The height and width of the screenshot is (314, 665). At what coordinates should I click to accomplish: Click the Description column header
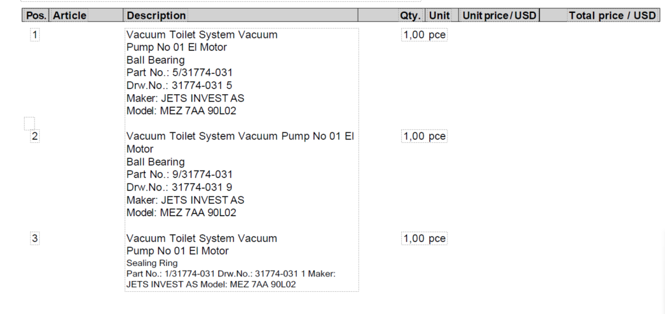tap(156, 16)
